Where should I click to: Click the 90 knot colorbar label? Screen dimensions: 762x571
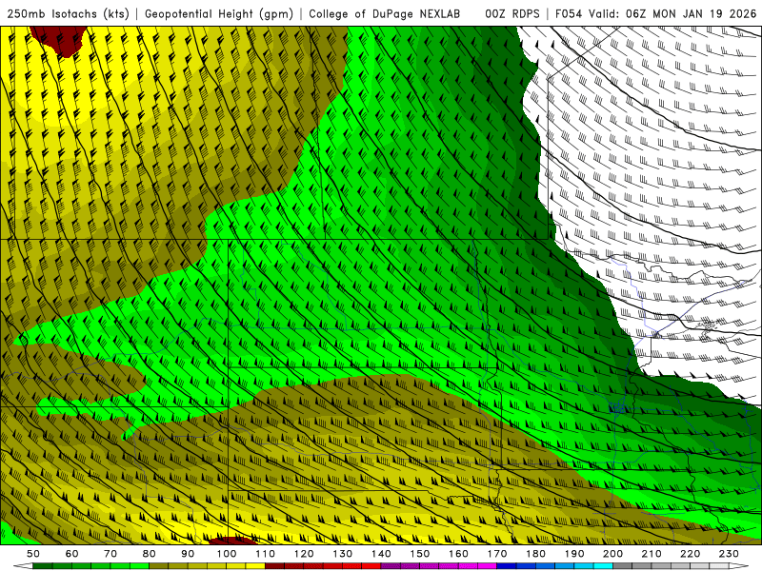pos(188,554)
